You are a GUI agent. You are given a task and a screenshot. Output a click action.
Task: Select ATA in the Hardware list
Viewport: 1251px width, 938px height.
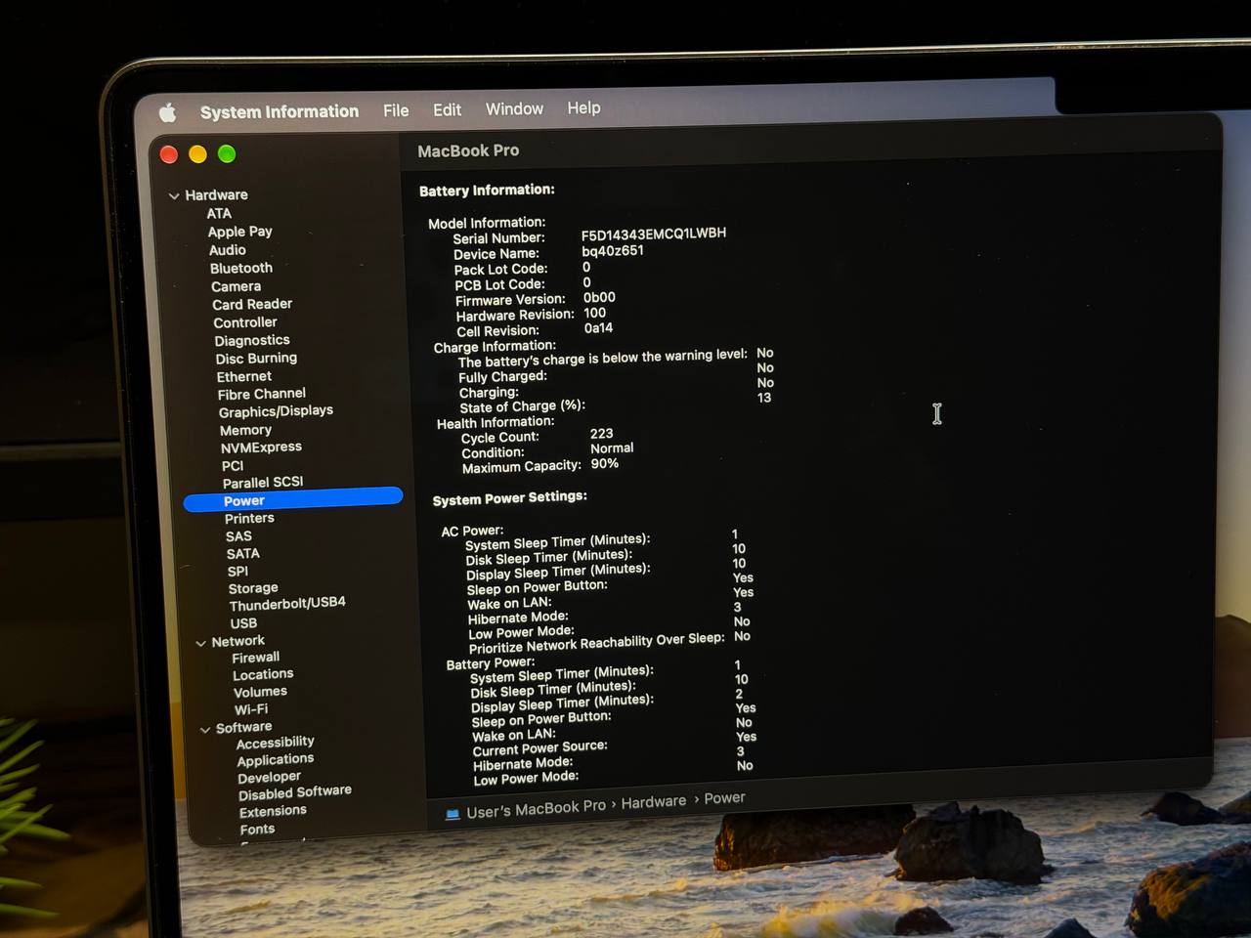219,213
